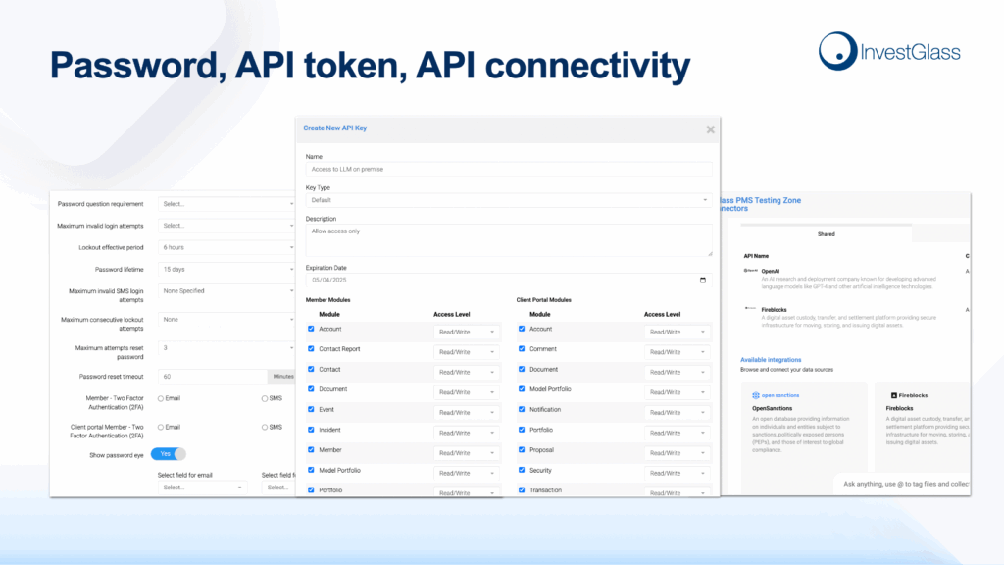
Task: Click the Fireblocks logo in the API list
Action: coord(751,309)
